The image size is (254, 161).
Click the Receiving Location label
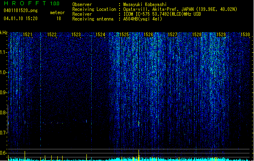(94, 9)
